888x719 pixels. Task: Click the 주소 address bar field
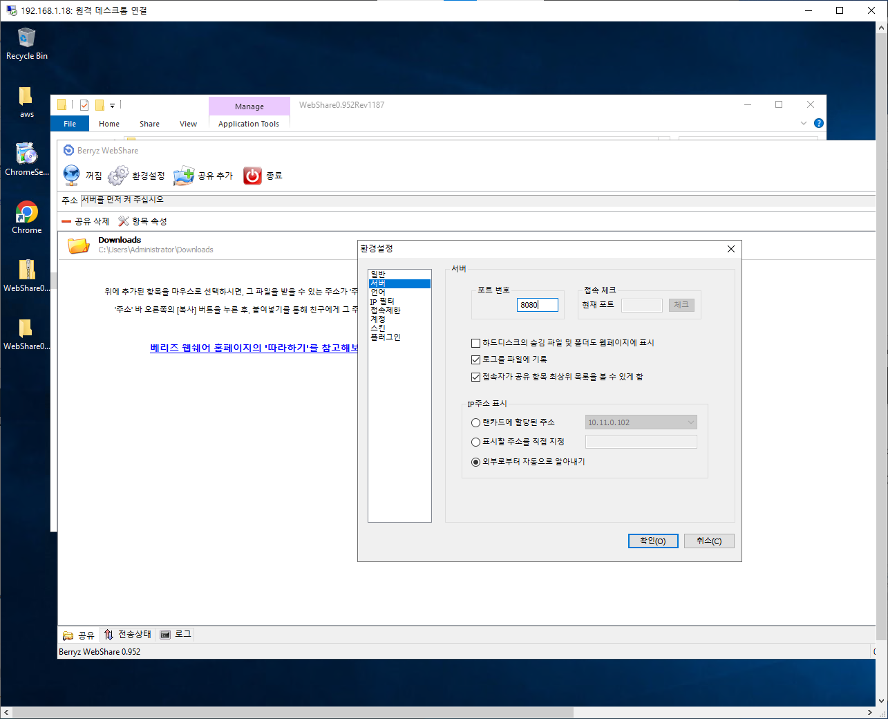point(477,200)
